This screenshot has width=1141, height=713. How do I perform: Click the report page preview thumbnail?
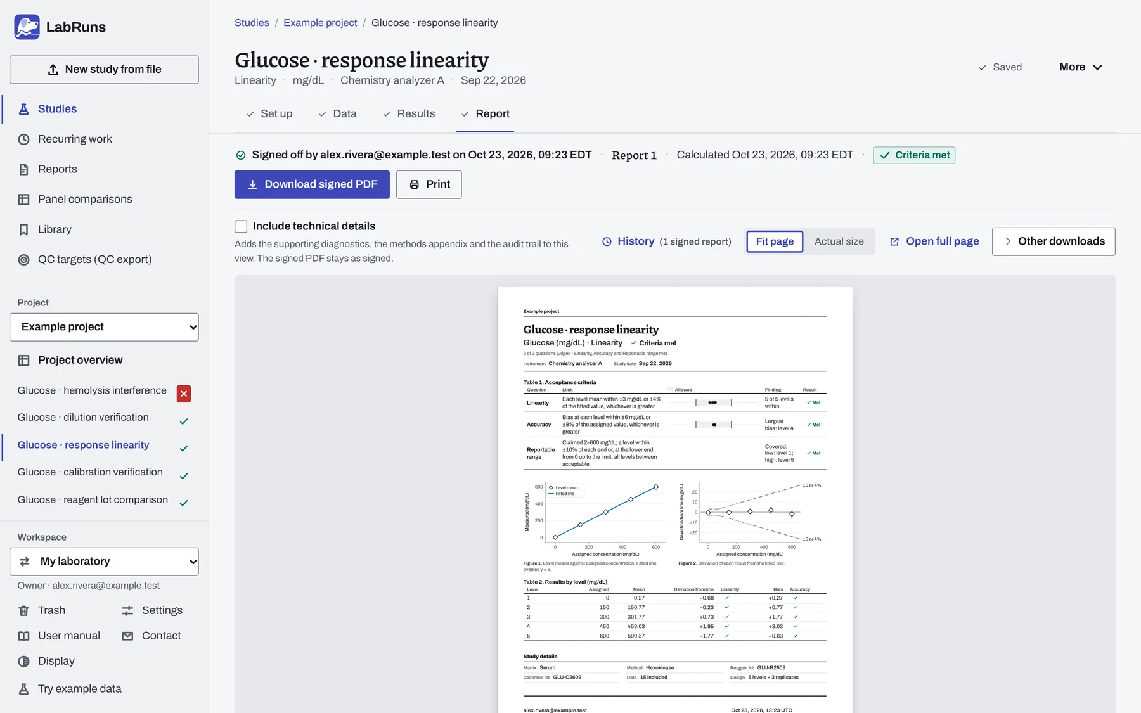tap(674, 500)
